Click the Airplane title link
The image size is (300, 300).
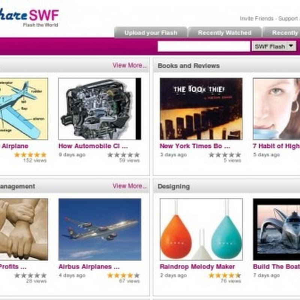[15, 146]
